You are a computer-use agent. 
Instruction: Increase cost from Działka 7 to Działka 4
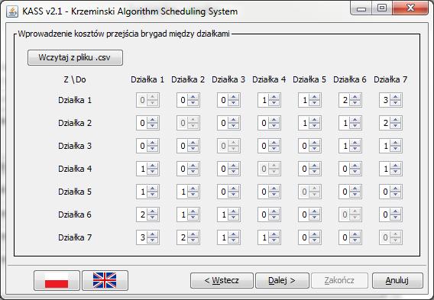click(274, 235)
